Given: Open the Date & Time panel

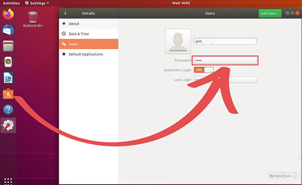Looking at the screenshot, I should pyautogui.click(x=89, y=34).
